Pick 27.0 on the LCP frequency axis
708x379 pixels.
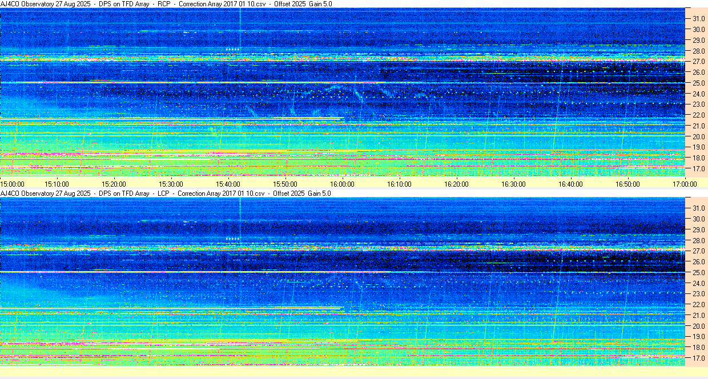click(699, 251)
